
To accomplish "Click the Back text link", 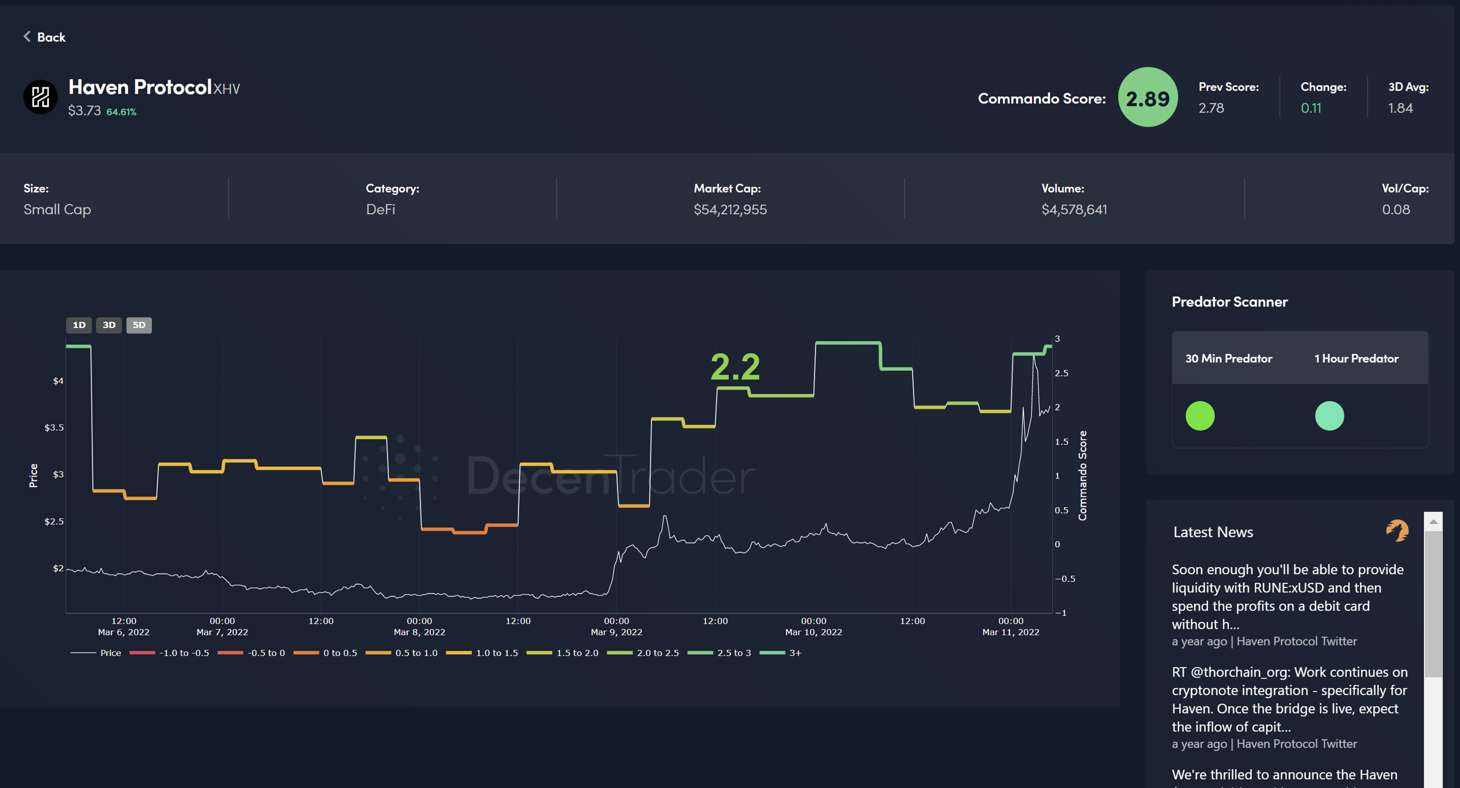I will tap(51, 37).
